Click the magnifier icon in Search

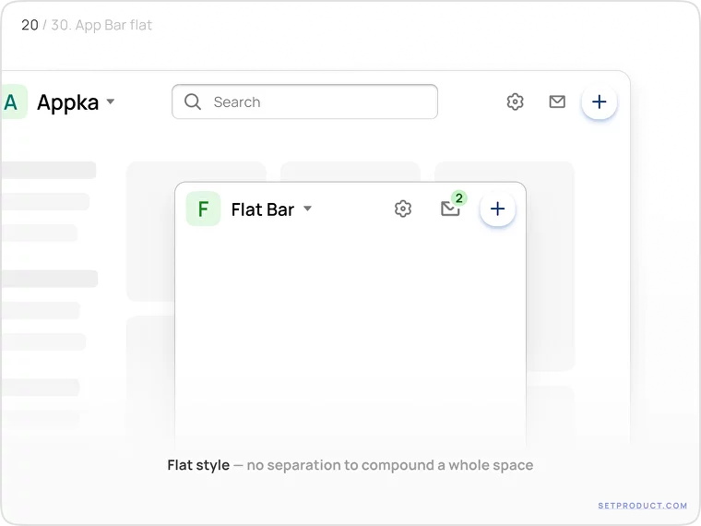click(193, 102)
